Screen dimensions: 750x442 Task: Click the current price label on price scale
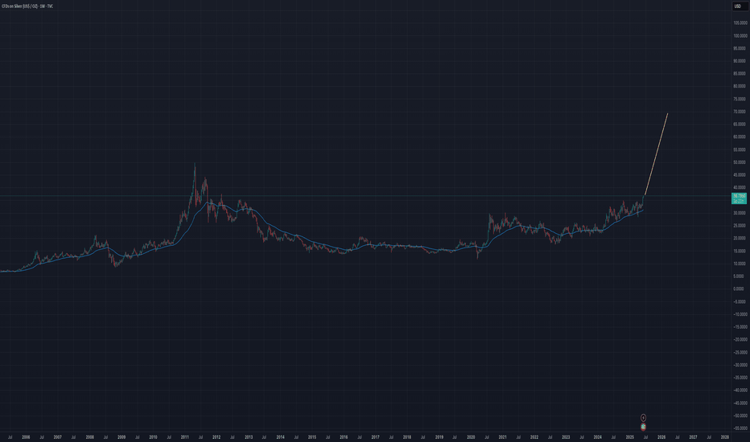click(739, 198)
